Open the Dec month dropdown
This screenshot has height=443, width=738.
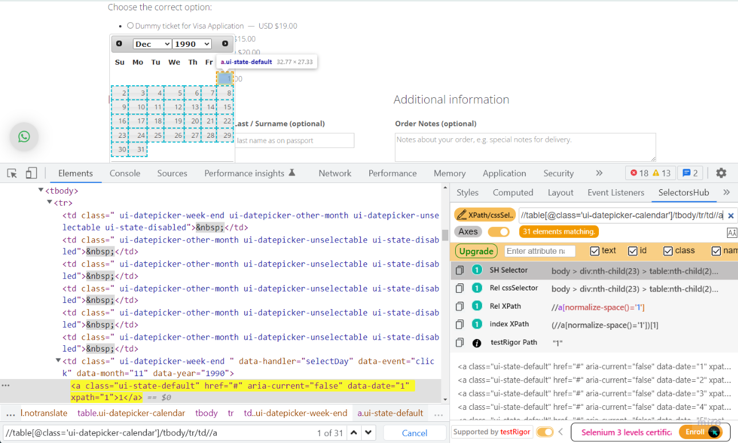152,43
